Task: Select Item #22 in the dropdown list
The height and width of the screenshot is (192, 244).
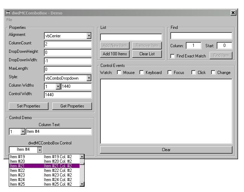Action: click(x=44, y=171)
